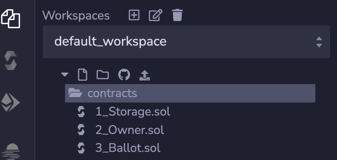Collapse the contracts folder
This screenshot has height=160, width=337.
coord(112,93)
